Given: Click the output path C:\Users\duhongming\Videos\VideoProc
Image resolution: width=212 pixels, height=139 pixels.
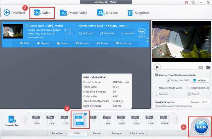Looking at the screenshot, I should pos(174,106).
